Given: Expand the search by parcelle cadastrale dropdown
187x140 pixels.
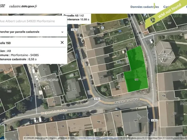Looking at the screenshot, I should pos(33,32).
